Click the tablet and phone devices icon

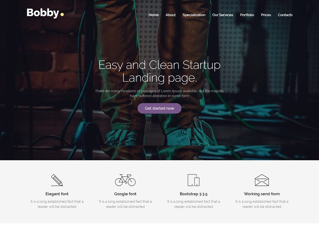coord(193,180)
